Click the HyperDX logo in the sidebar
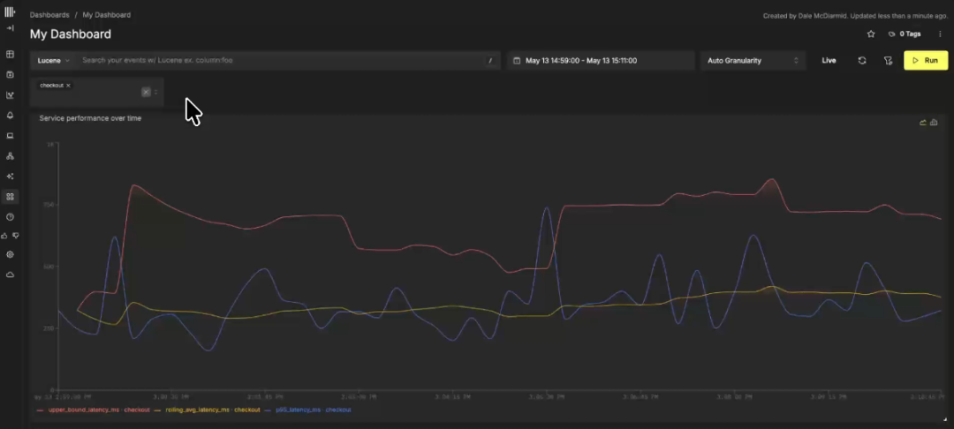 10,12
